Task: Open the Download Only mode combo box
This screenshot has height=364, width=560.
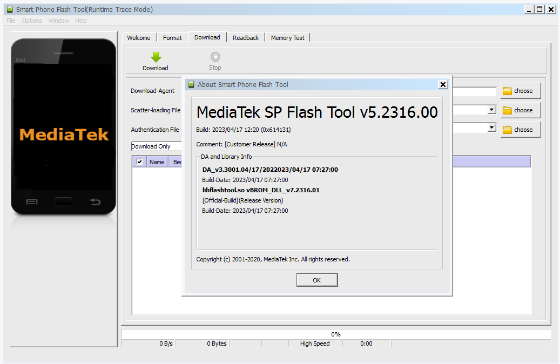Action: click(x=157, y=146)
